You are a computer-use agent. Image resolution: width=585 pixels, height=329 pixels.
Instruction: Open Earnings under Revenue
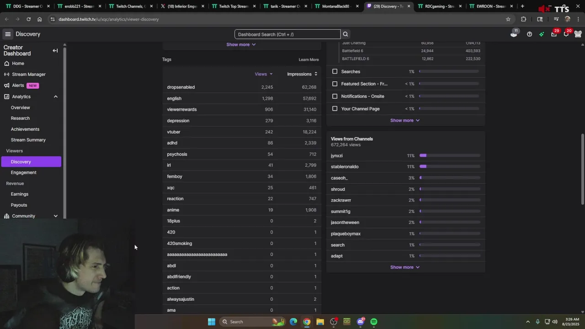[x=20, y=194]
